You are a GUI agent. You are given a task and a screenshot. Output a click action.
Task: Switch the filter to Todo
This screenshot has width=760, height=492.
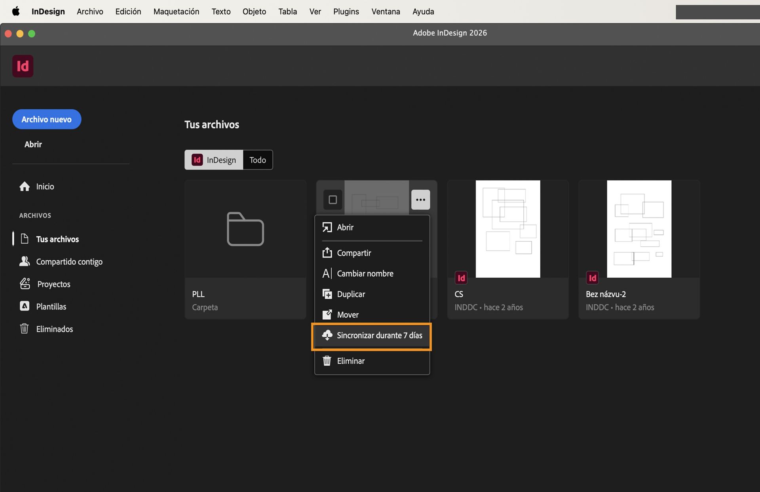coord(258,160)
